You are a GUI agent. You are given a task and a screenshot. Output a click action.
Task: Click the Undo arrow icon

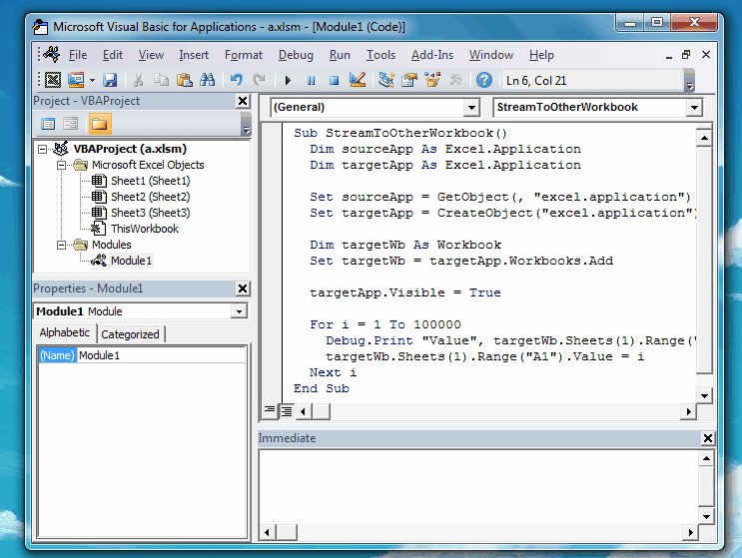coord(236,80)
